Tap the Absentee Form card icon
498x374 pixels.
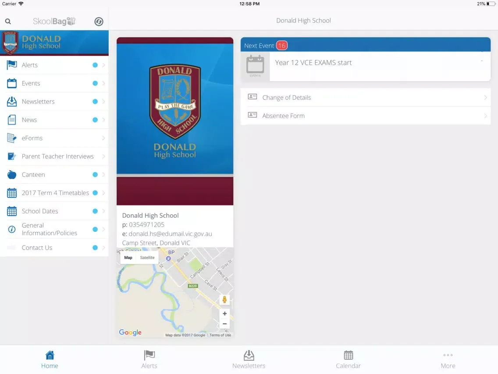coord(253,115)
